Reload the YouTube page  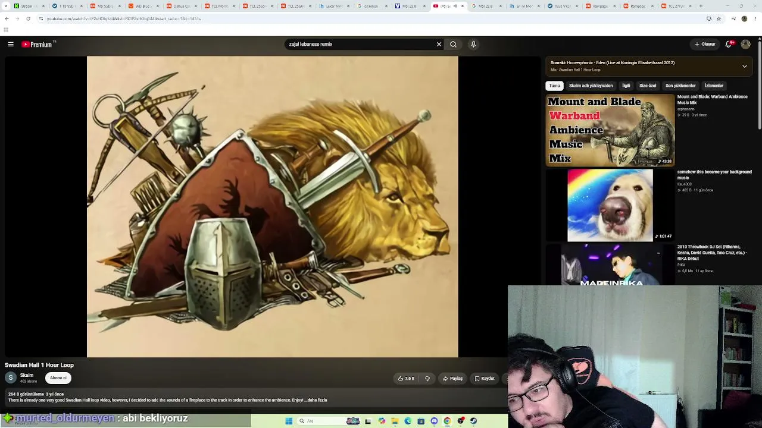pyautogui.click(x=28, y=18)
